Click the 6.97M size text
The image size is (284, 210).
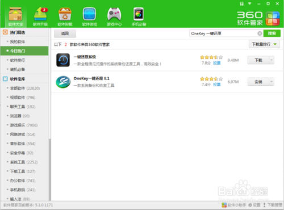tap(233, 82)
